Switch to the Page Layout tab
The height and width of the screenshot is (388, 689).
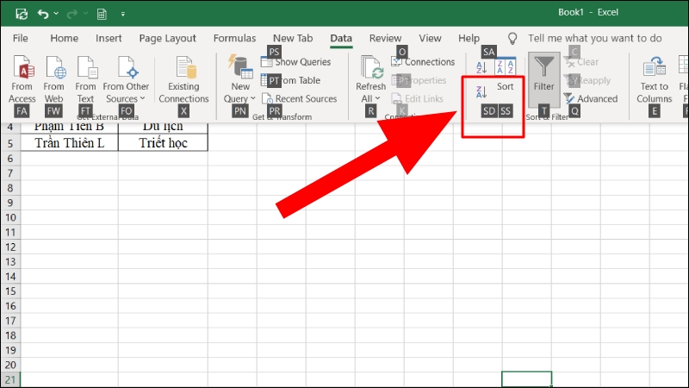(167, 38)
